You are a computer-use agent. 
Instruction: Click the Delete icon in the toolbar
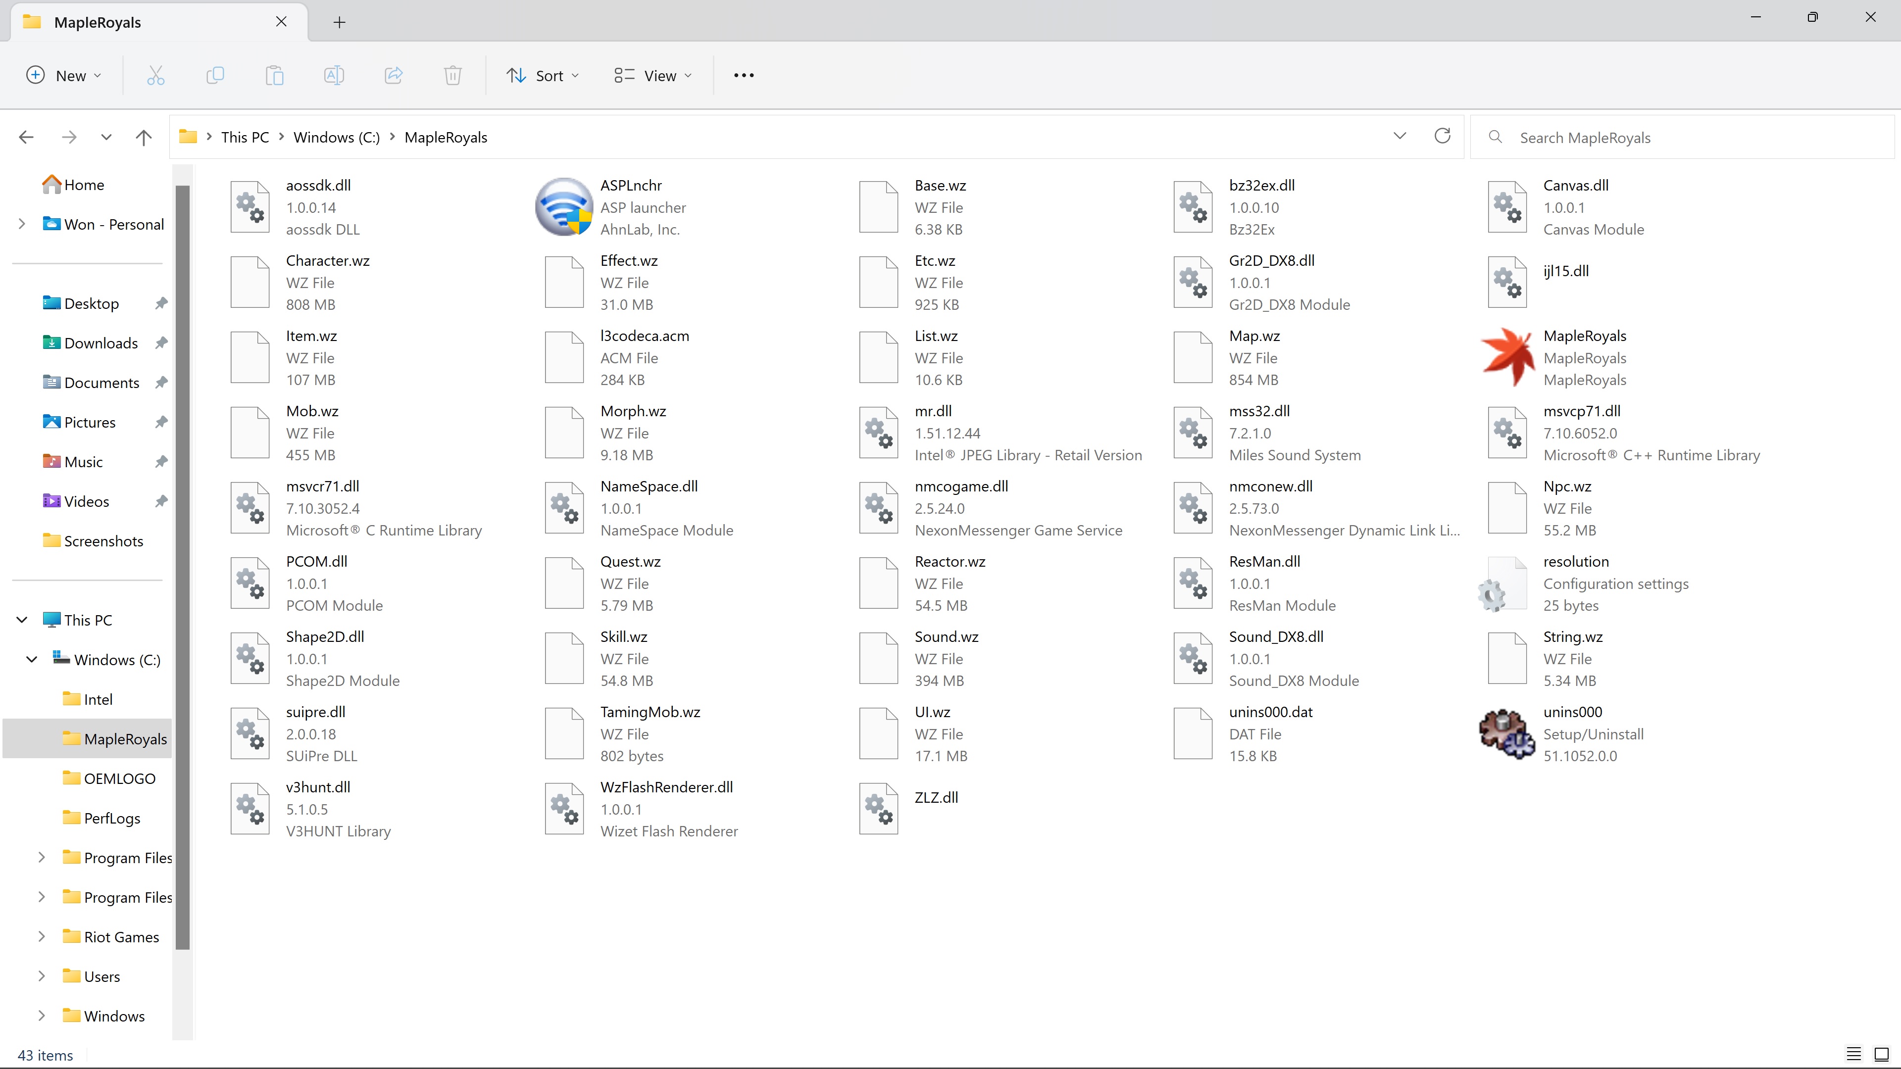coord(452,75)
